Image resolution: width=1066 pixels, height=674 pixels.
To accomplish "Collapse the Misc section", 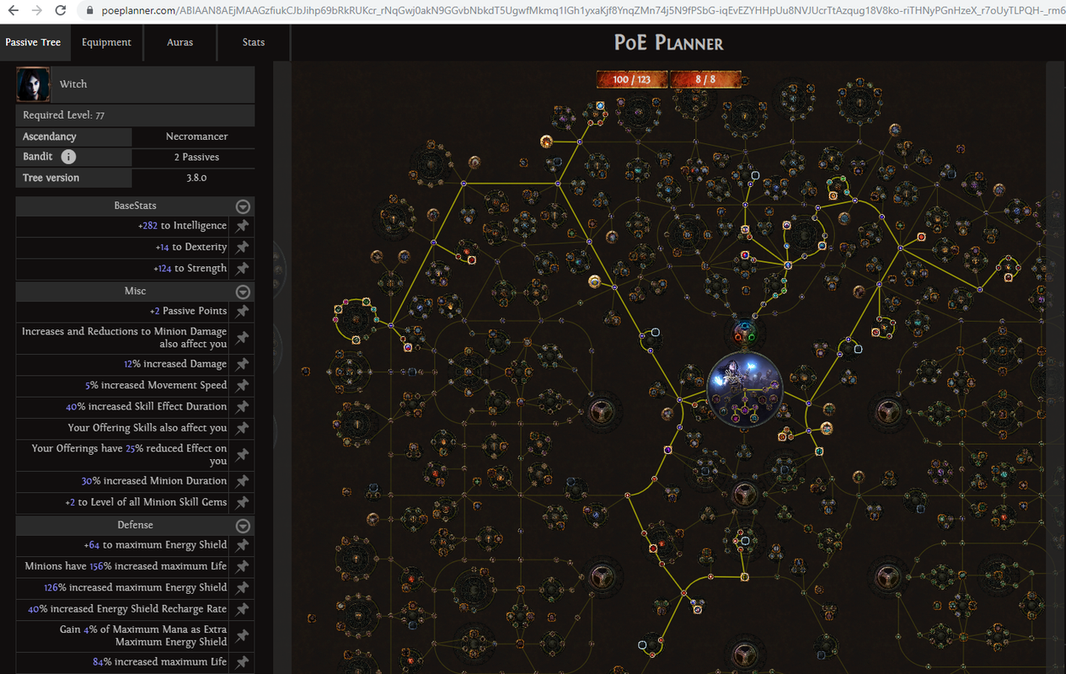I will point(243,292).
